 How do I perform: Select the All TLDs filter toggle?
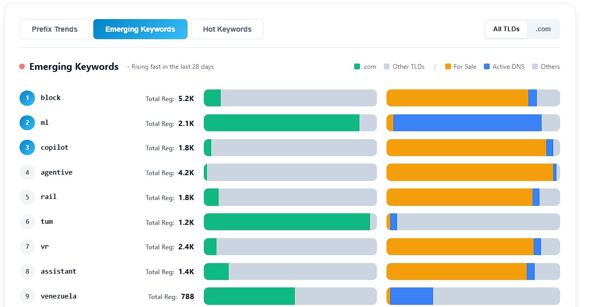(x=506, y=29)
